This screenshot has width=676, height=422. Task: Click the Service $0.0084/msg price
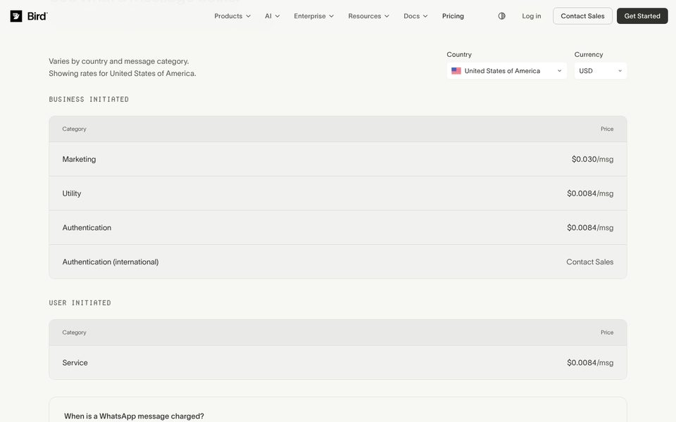(590, 363)
